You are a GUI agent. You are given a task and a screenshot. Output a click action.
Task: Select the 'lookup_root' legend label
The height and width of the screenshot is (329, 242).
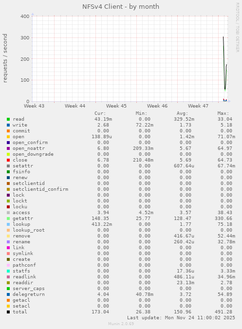pyautogui.click(x=29, y=230)
